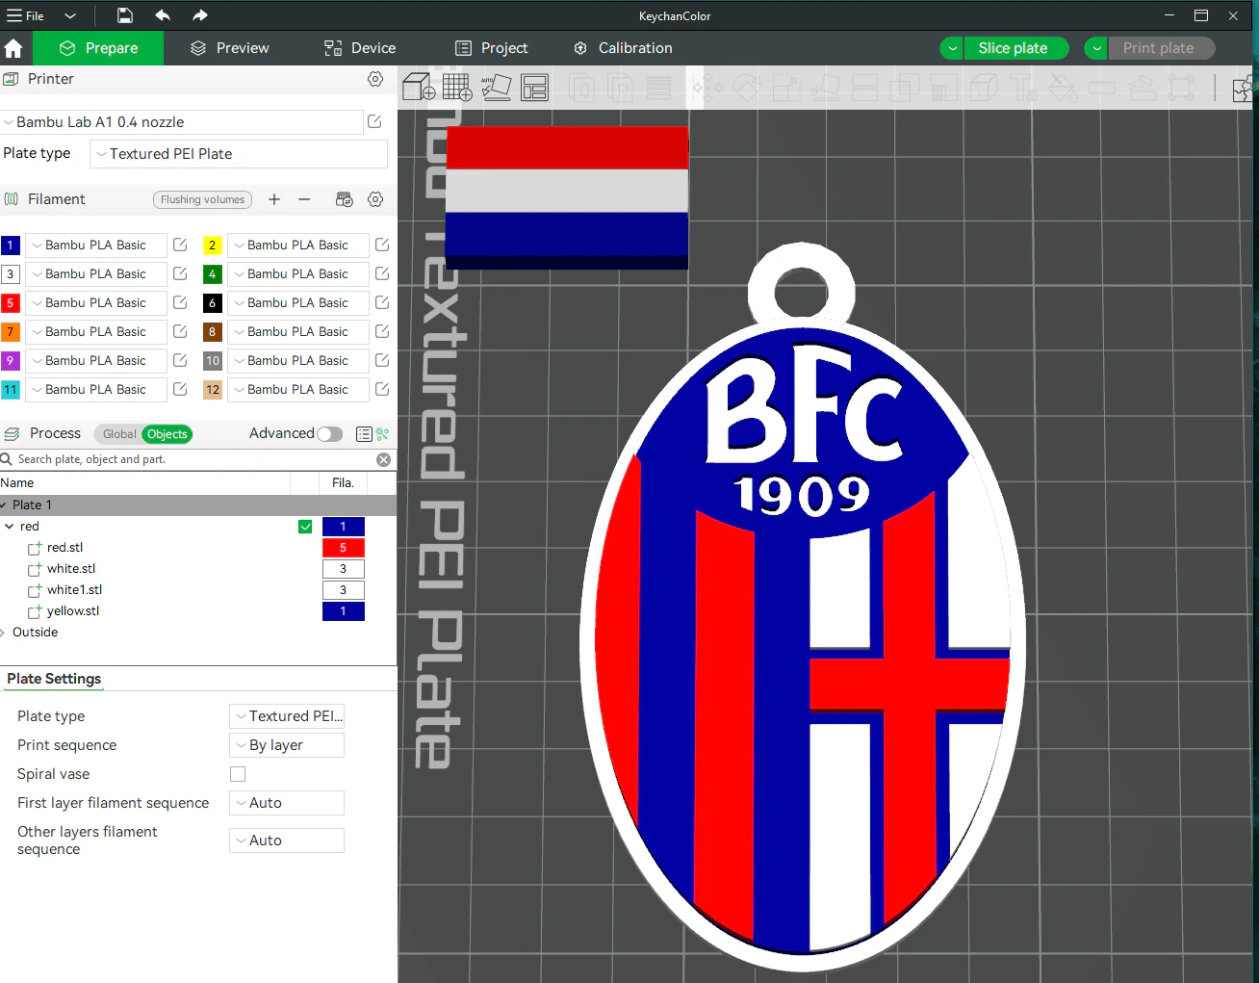The width and height of the screenshot is (1259, 983).
Task: Edit the Bambu Lab A1 printer preset
Action: pyautogui.click(x=374, y=121)
